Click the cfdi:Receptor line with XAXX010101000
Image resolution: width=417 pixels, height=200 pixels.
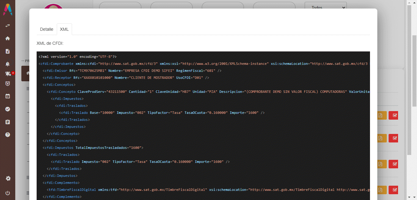(126, 78)
